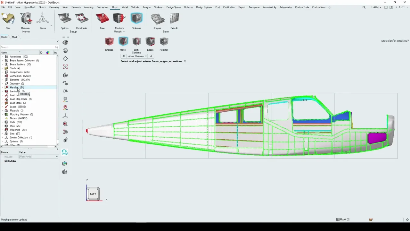This screenshot has height=231, width=410.
Task: Select the Measure tool
Action: pos(25,21)
